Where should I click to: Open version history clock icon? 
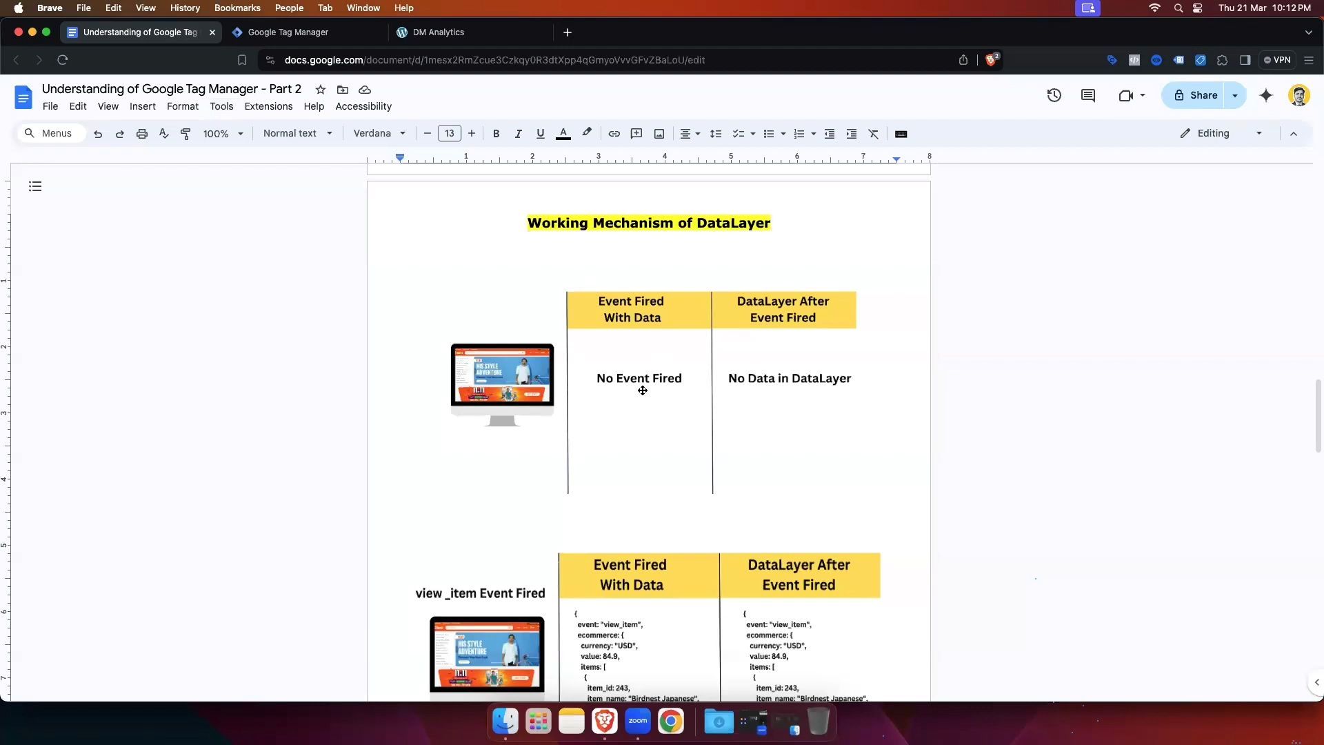1054,95
